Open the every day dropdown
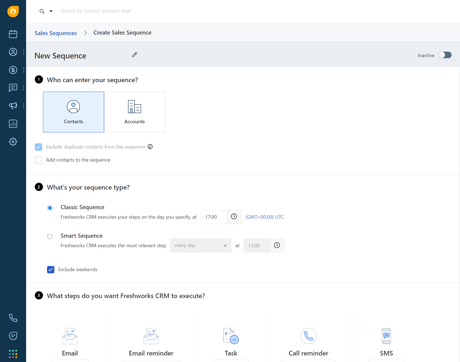Image resolution: width=460 pixels, height=362 pixels. coord(200,246)
